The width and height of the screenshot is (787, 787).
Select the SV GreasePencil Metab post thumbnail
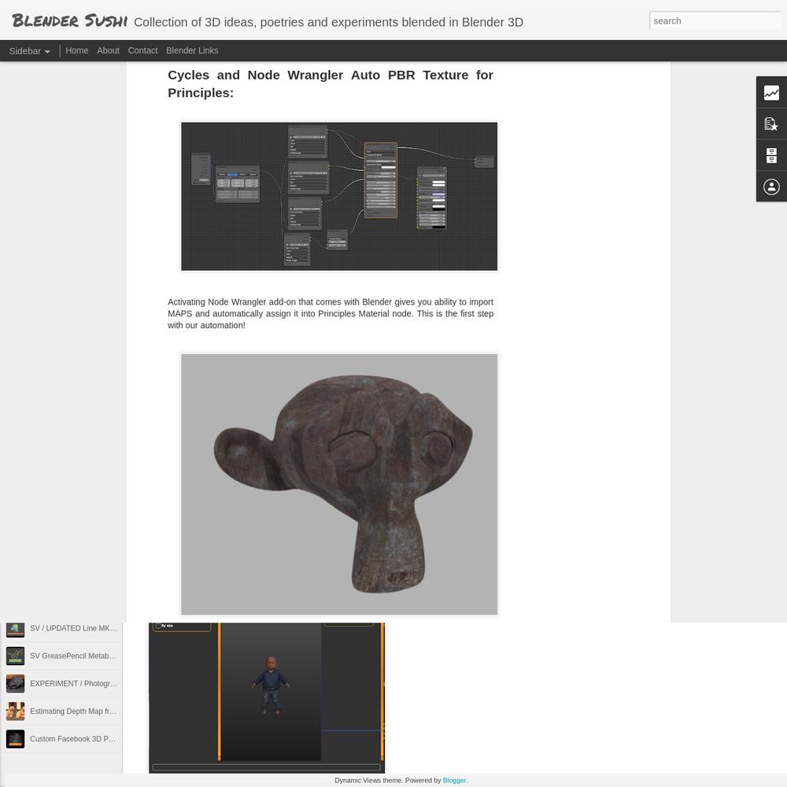[15, 656]
